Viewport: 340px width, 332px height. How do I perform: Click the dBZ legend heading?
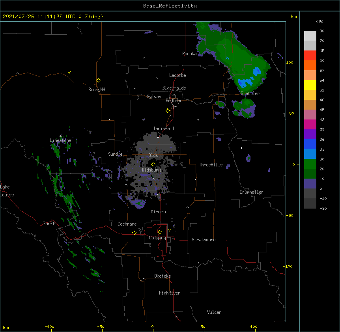click(319, 21)
